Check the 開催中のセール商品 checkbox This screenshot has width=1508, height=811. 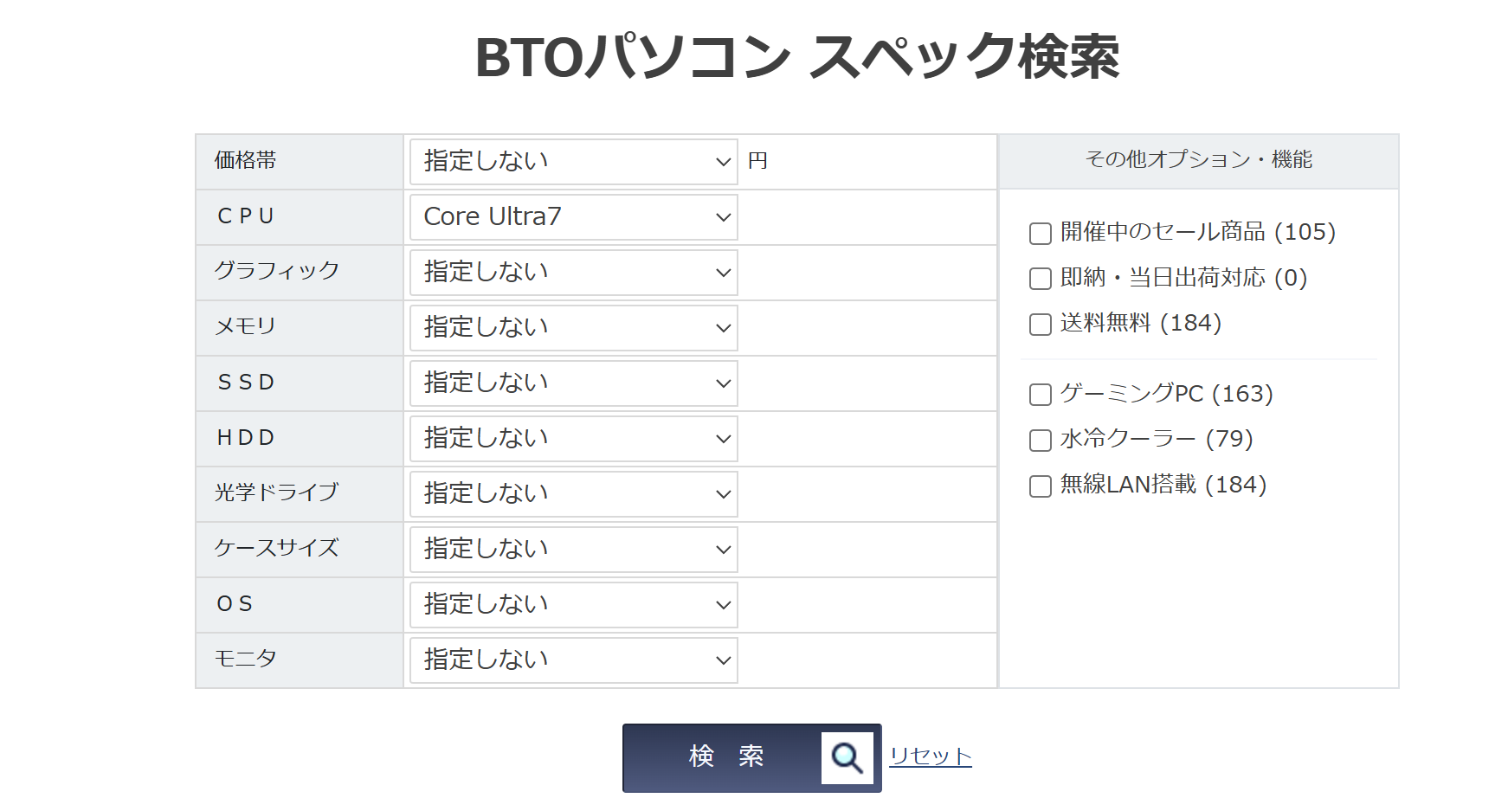coord(1041,234)
